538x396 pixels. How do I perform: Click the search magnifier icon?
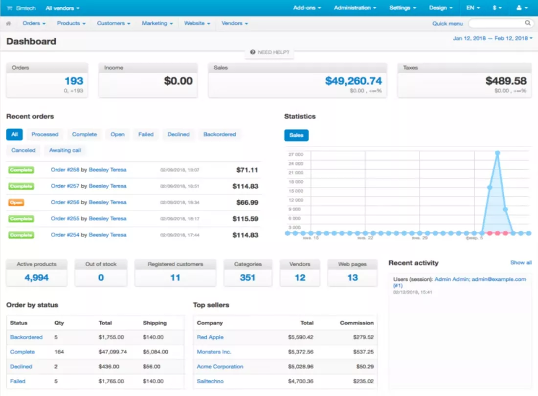(x=528, y=23)
